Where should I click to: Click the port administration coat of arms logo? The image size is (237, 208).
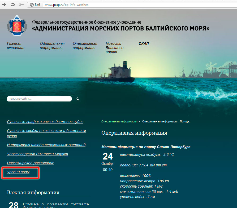click(x=17, y=26)
